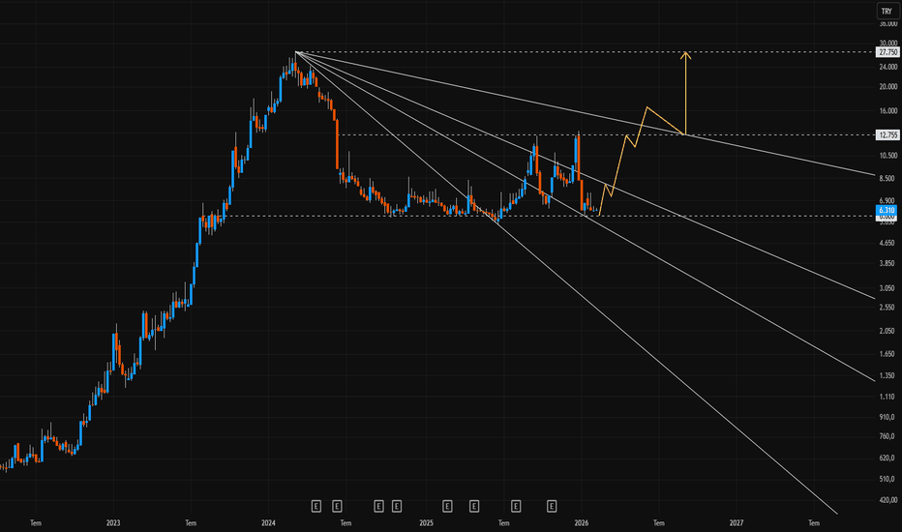902x532 pixels.
Task: Click the 910,0 price scale value
Action: pos(888,417)
